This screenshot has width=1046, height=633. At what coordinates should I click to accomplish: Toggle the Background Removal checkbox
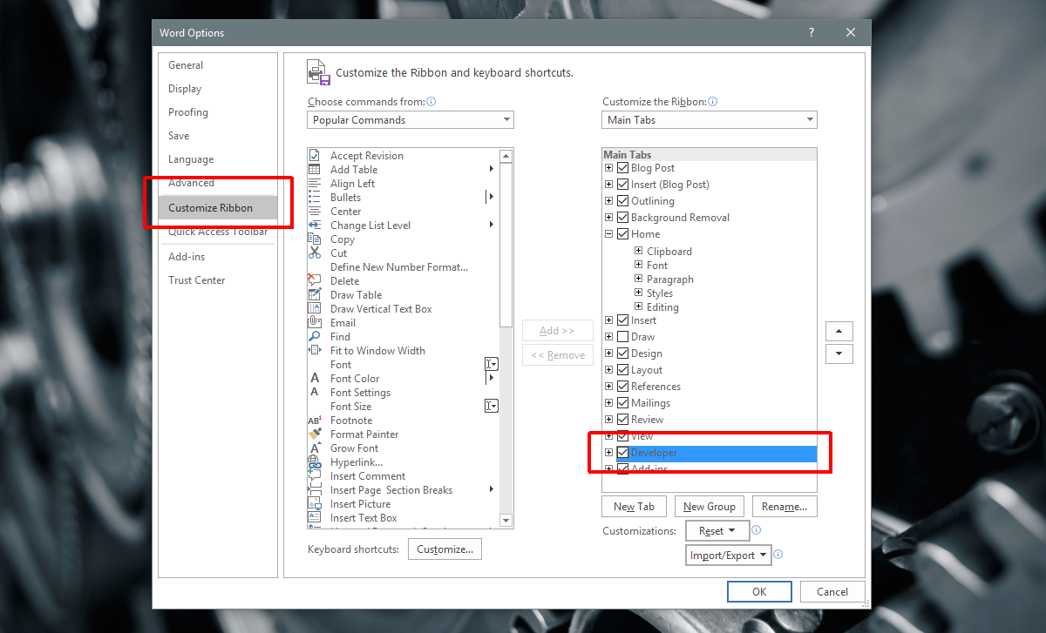(622, 218)
